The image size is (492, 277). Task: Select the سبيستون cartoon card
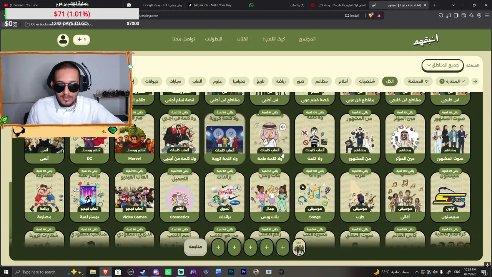point(450,197)
